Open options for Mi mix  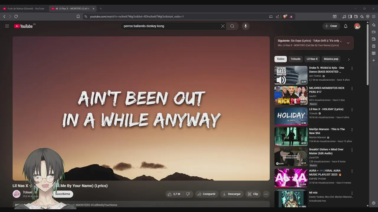point(352,193)
